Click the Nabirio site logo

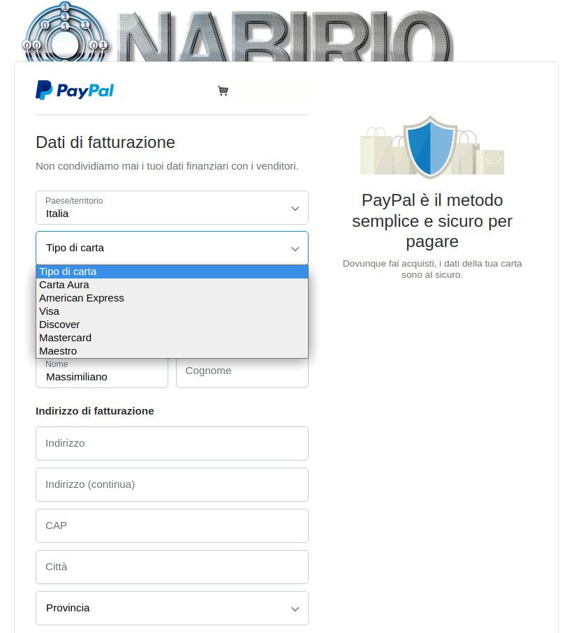pos(237,31)
